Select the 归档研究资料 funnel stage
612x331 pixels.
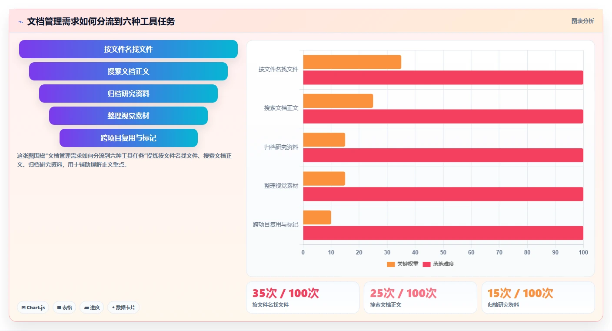pos(128,94)
